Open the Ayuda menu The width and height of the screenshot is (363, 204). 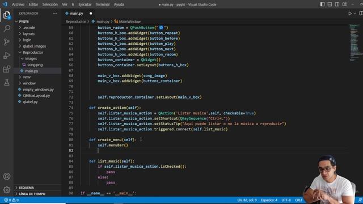pyautogui.click(x=119, y=5)
